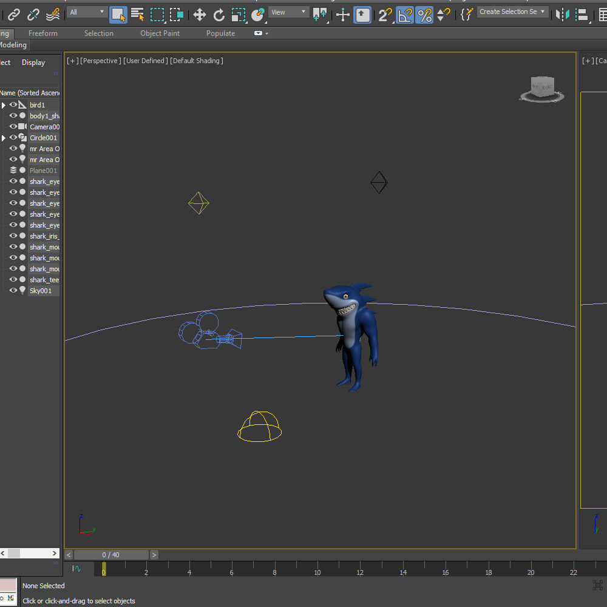The image size is (607, 607).
Task: Switch to the Object Paint tab
Action: tap(160, 33)
